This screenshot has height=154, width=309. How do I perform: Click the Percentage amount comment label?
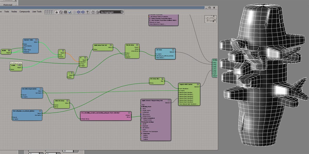tap(16, 63)
